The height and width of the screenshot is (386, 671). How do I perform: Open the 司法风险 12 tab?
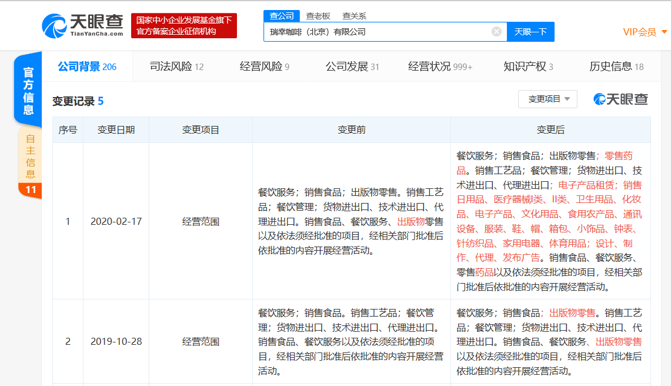(176, 66)
